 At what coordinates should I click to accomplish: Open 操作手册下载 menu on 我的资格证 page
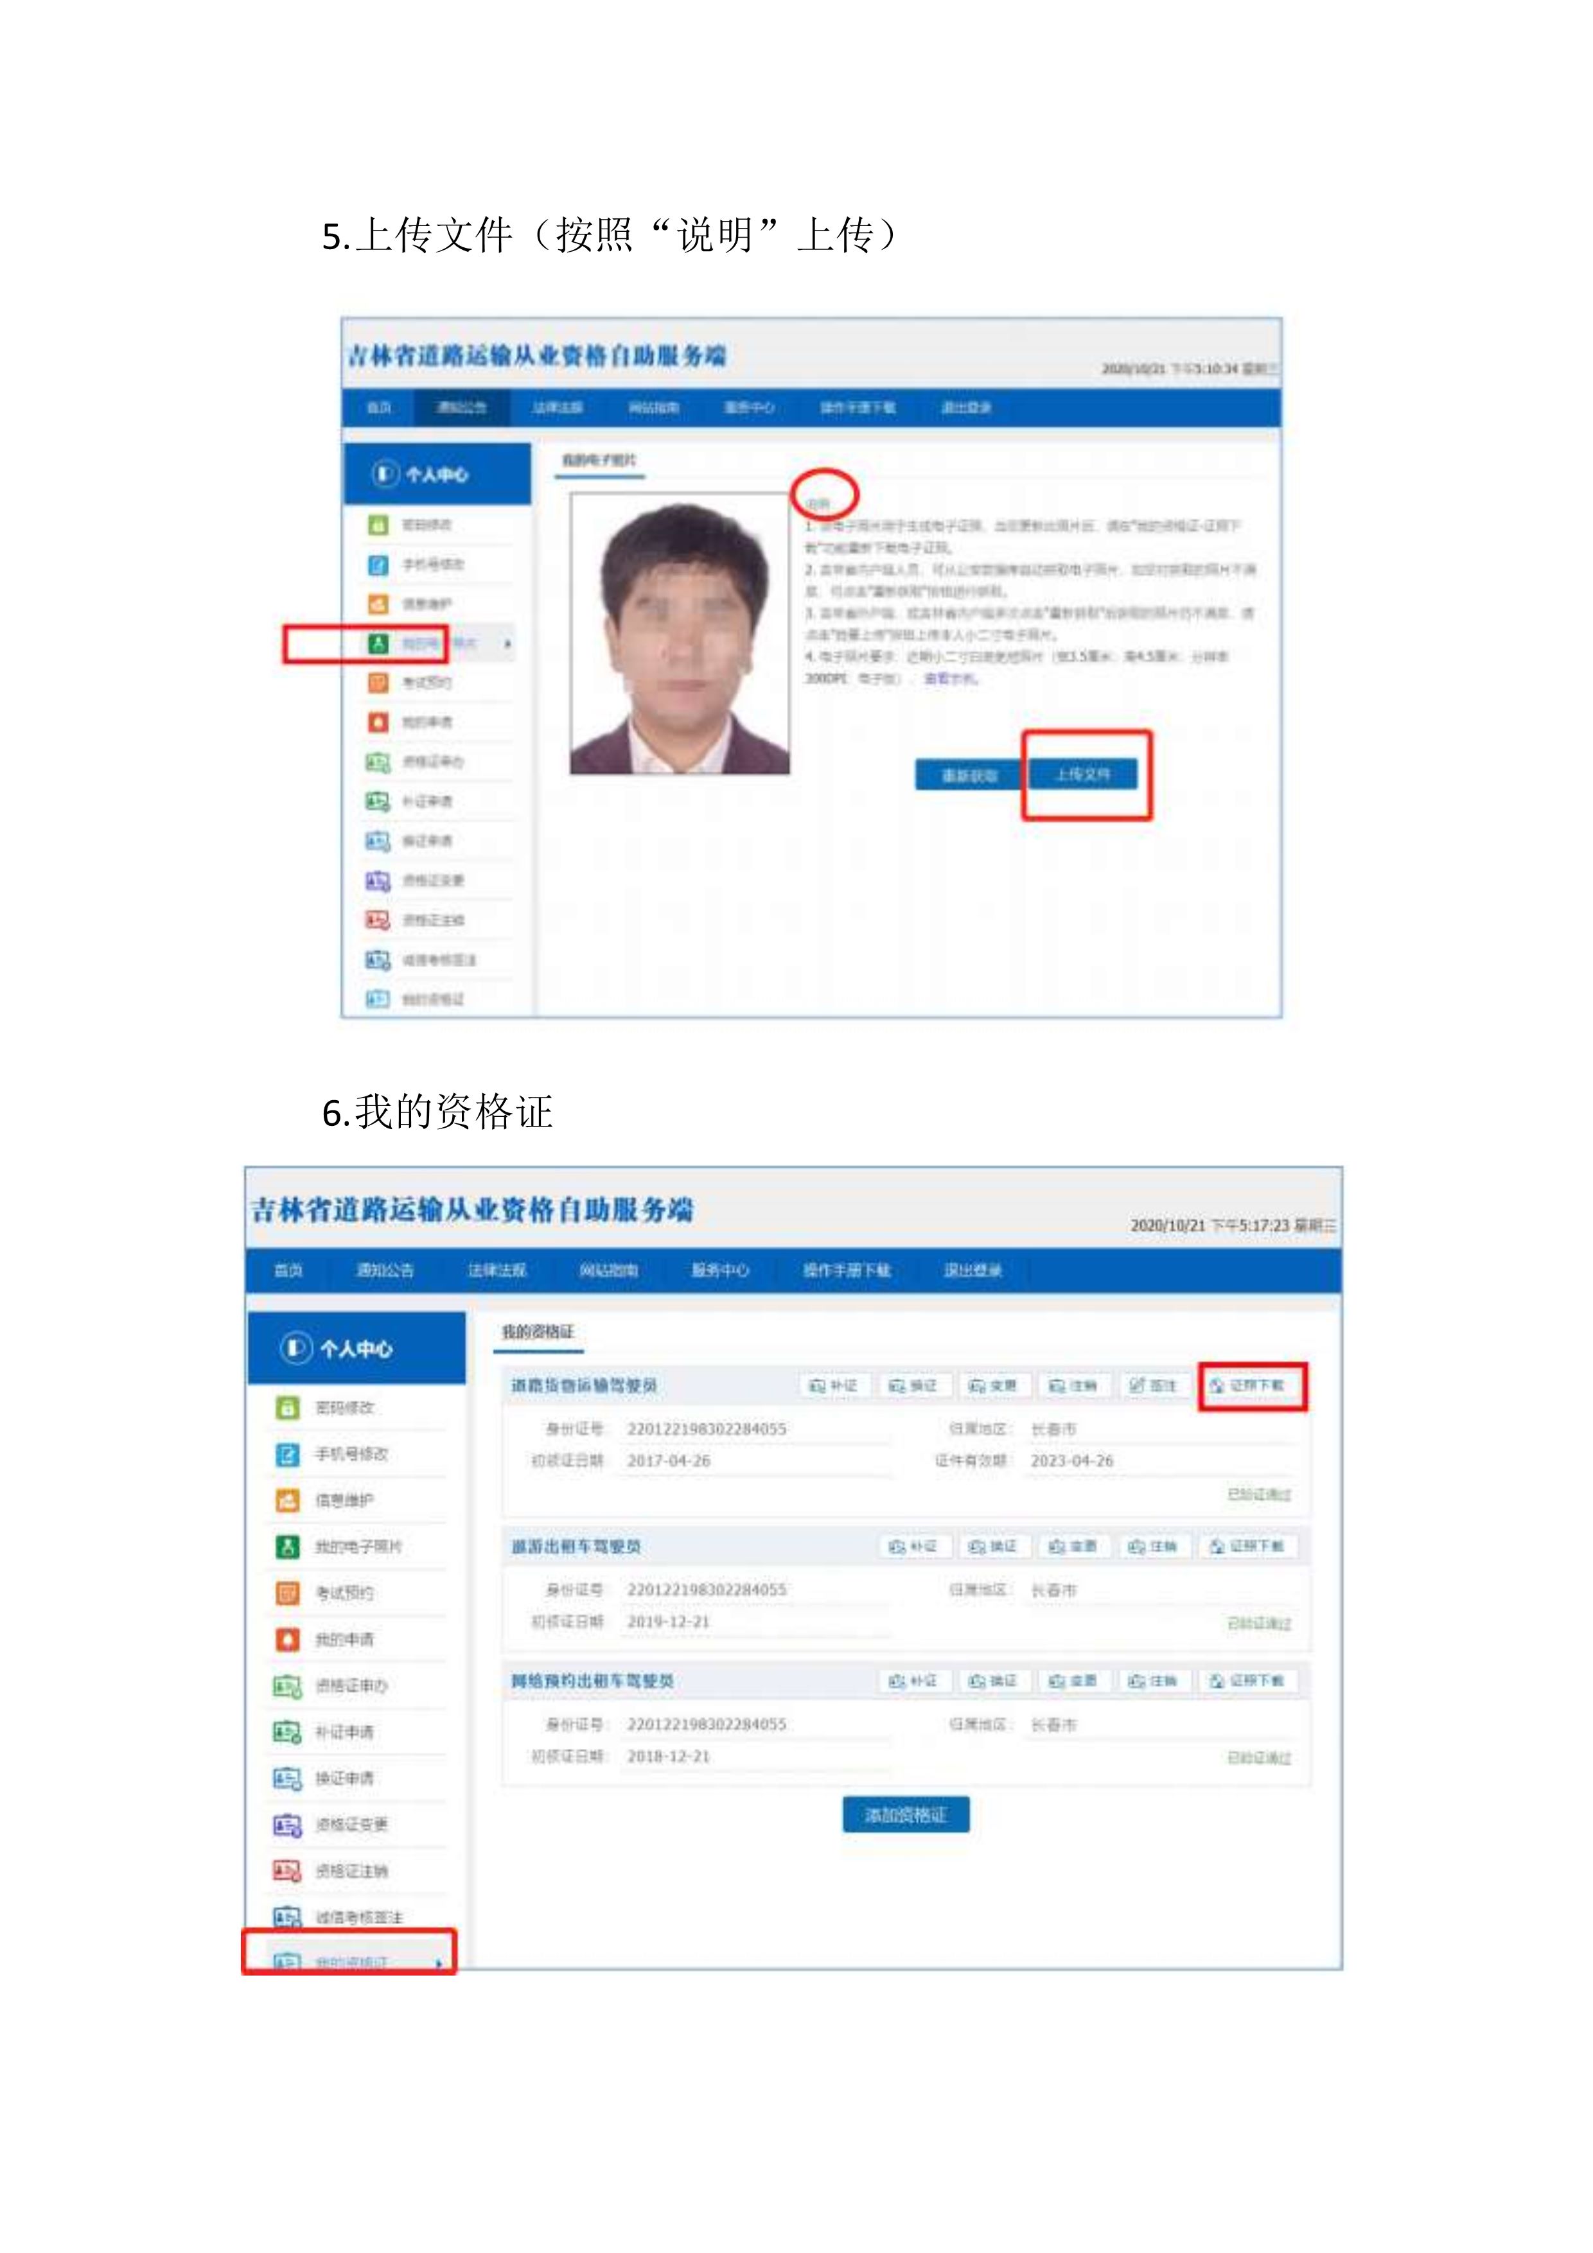pyautogui.click(x=846, y=1270)
